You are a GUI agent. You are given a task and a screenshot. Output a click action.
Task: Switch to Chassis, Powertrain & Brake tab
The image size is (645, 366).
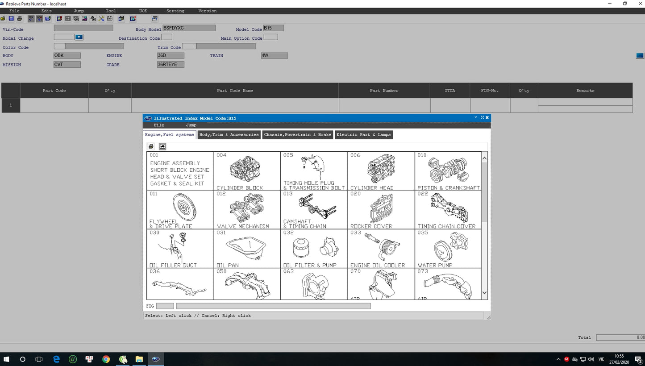[x=298, y=135]
